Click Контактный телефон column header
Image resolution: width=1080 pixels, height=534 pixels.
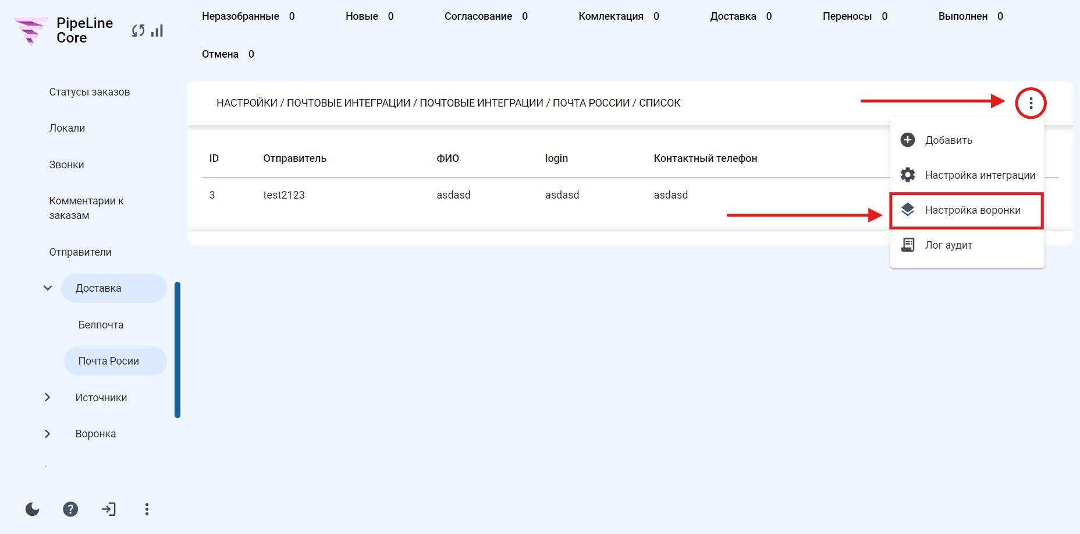coord(705,158)
